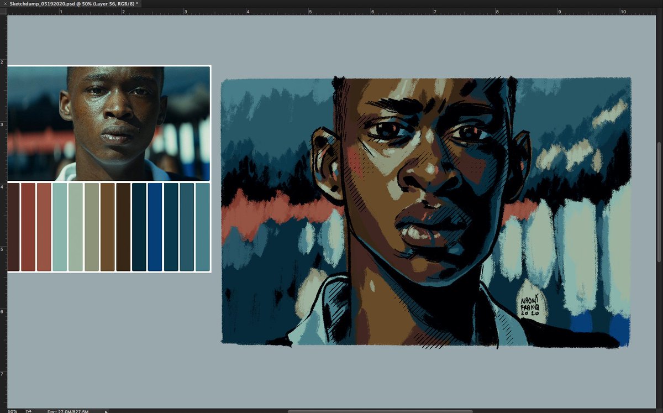
Task: Click the Doc: 27.0M/827.5M status readout
Action: [x=68, y=411]
